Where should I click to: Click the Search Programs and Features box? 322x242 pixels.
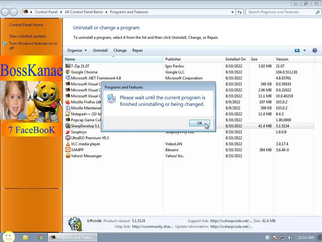click(x=281, y=12)
